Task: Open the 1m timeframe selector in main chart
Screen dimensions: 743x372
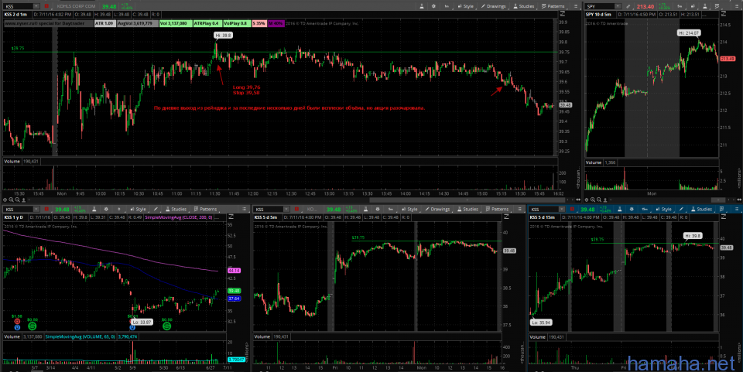Action: (447, 6)
